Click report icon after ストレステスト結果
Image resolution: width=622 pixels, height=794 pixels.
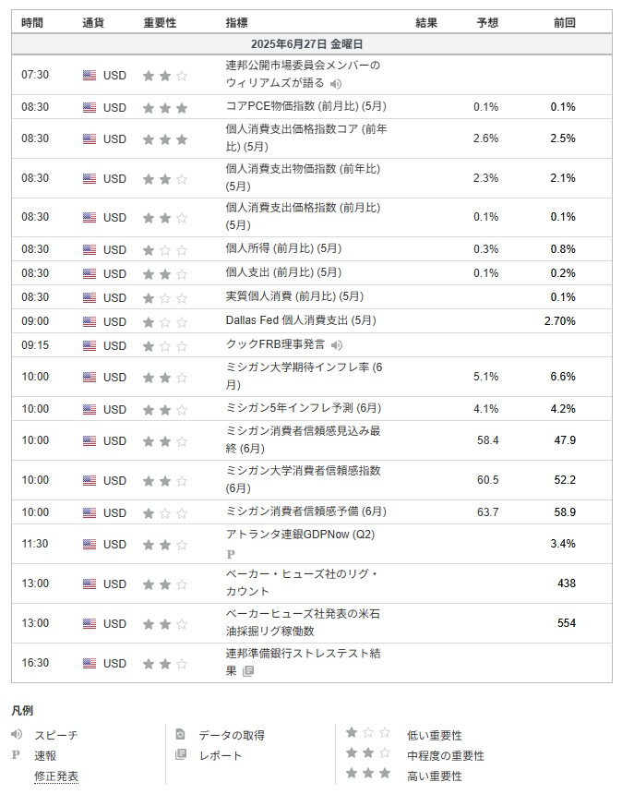tap(248, 671)
